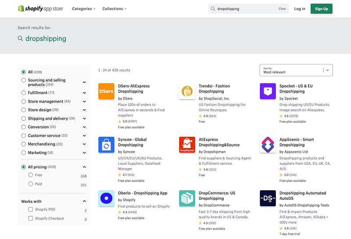Open AliExpress Dropshipping&Source title link
Image resolution: width=351 pixels, height=239 pixels.
point(219,142)
